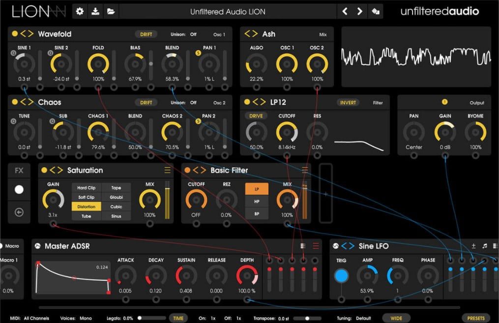Open the load preset folder icon
Screen dimensions: 499x323
(111, 11)
